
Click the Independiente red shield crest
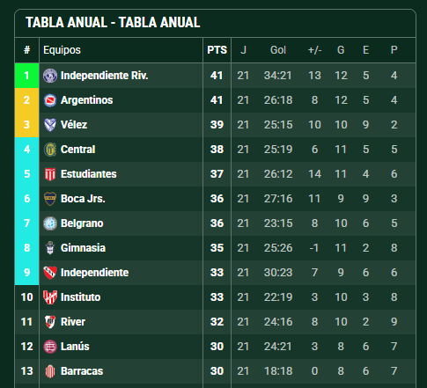point(50,273)
